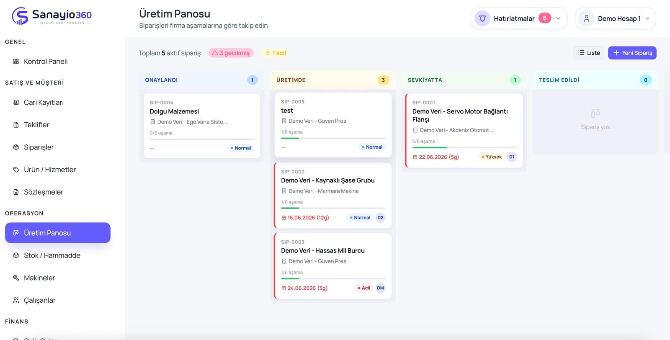This screenshot has width=670, height=340.
Task: Click the building icon beside Akdeniz Otomot...
Action: pos(415,130)
